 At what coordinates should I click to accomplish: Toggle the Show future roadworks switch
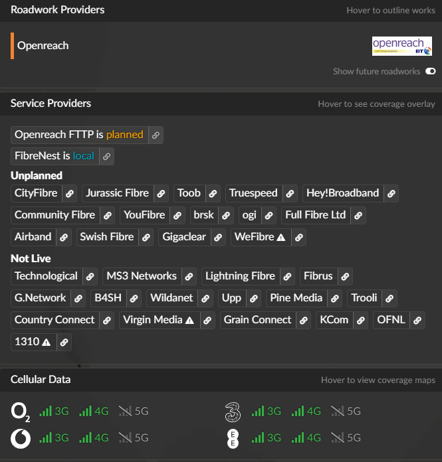click(x=430, y=72)
